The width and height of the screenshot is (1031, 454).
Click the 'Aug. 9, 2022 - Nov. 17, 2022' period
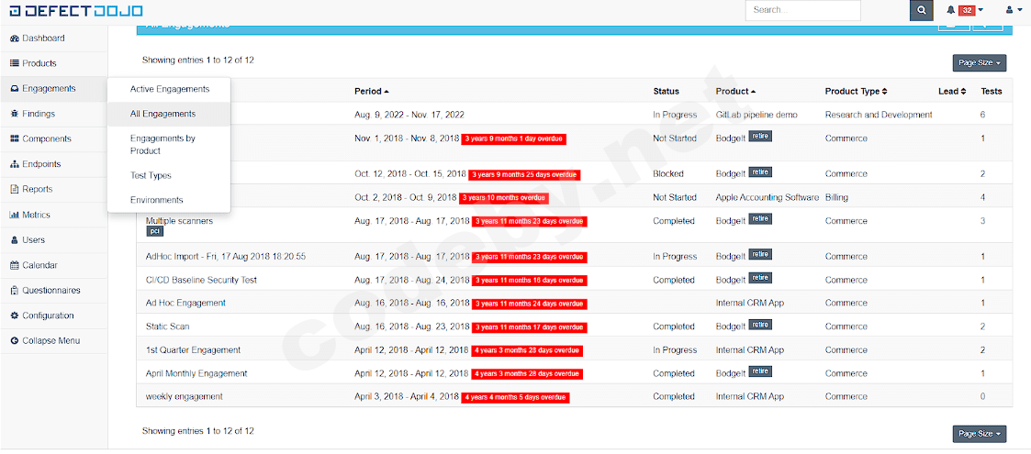(409, 115)
